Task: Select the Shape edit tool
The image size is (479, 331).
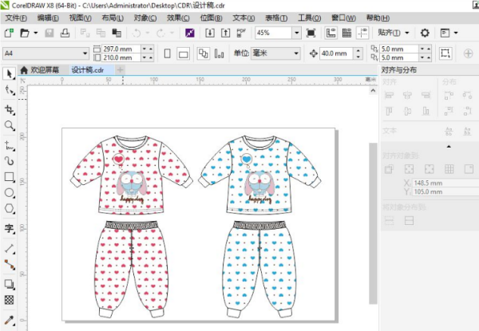Action: tap(10, 90)
